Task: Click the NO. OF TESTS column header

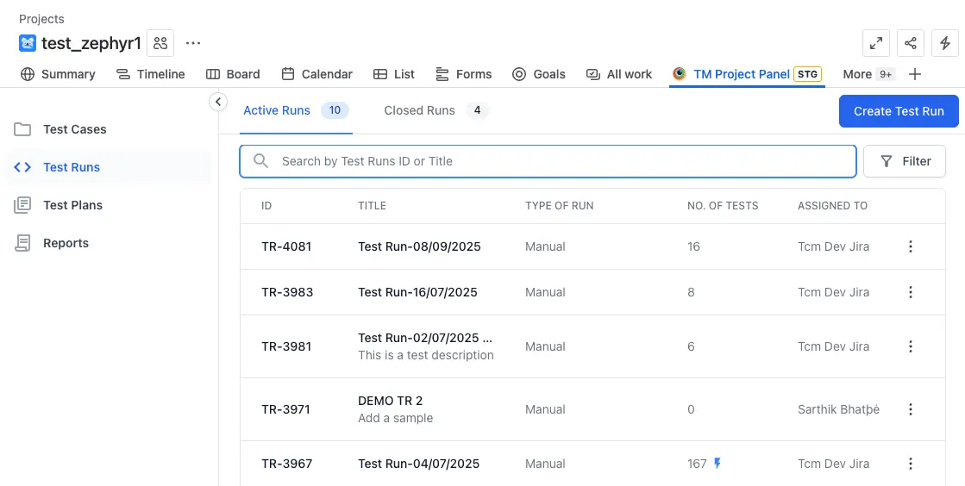Action: pos(723,205)
